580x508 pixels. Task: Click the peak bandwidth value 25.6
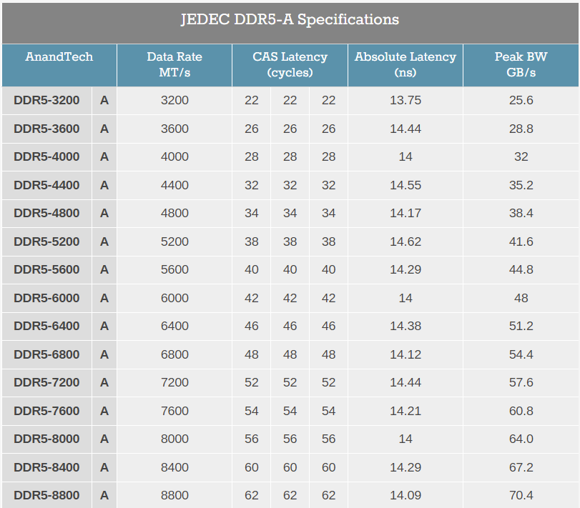click(521, 101)
